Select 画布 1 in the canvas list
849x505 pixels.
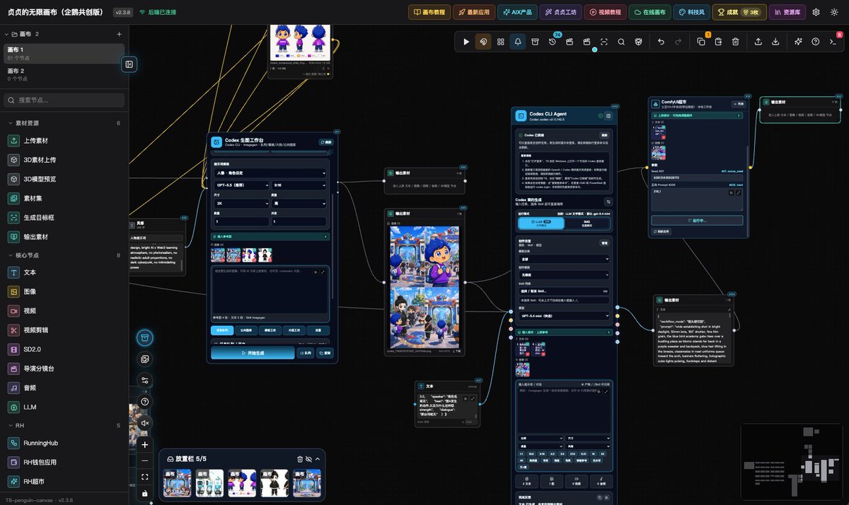coord(62,53)
